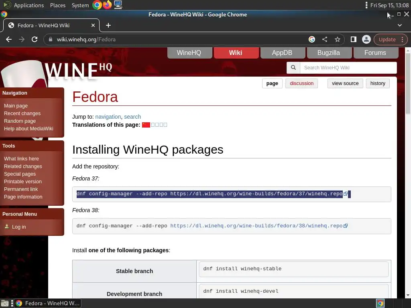Go back to the previous page

pyautogui.click(x=9, y=39)
